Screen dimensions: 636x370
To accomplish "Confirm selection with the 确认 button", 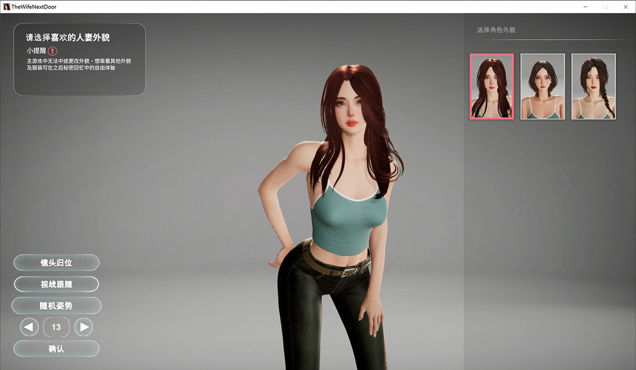I will pyautogui.click(x=56, y=349).
